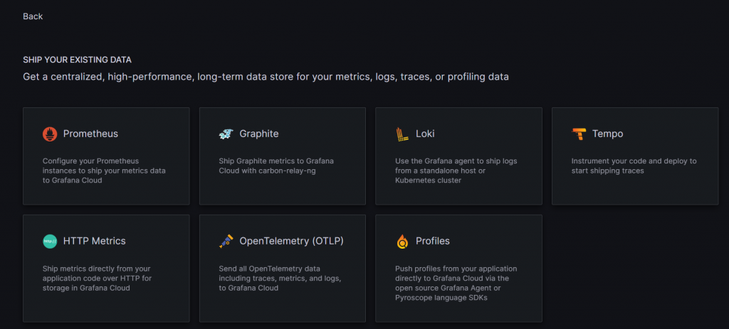Click the Pyroscope SDKs description text
This screenshot has width=729, height=329.
point(456,283)
